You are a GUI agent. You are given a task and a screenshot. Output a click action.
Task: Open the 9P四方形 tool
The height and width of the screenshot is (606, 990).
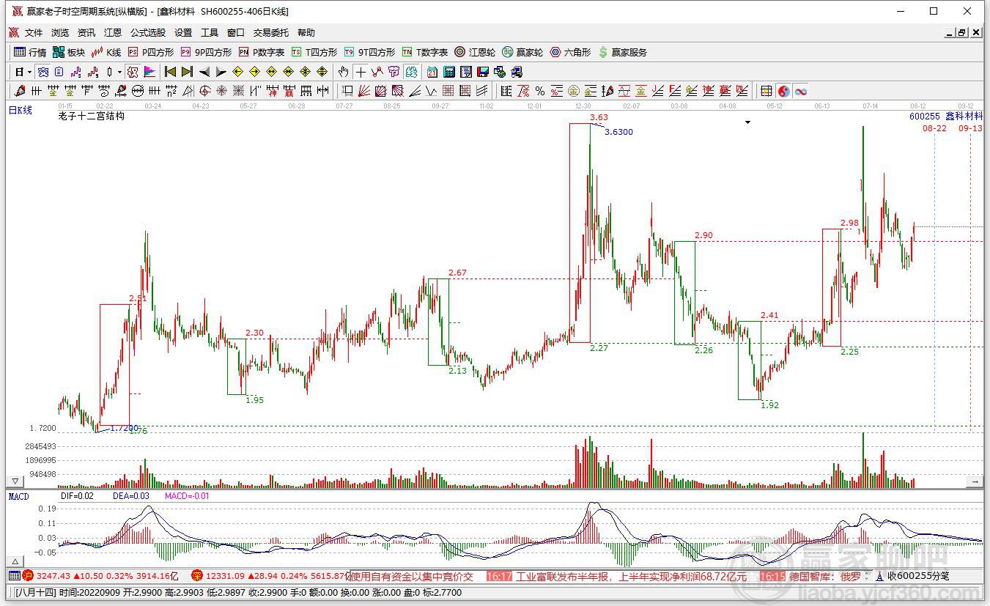click(206, 52)
